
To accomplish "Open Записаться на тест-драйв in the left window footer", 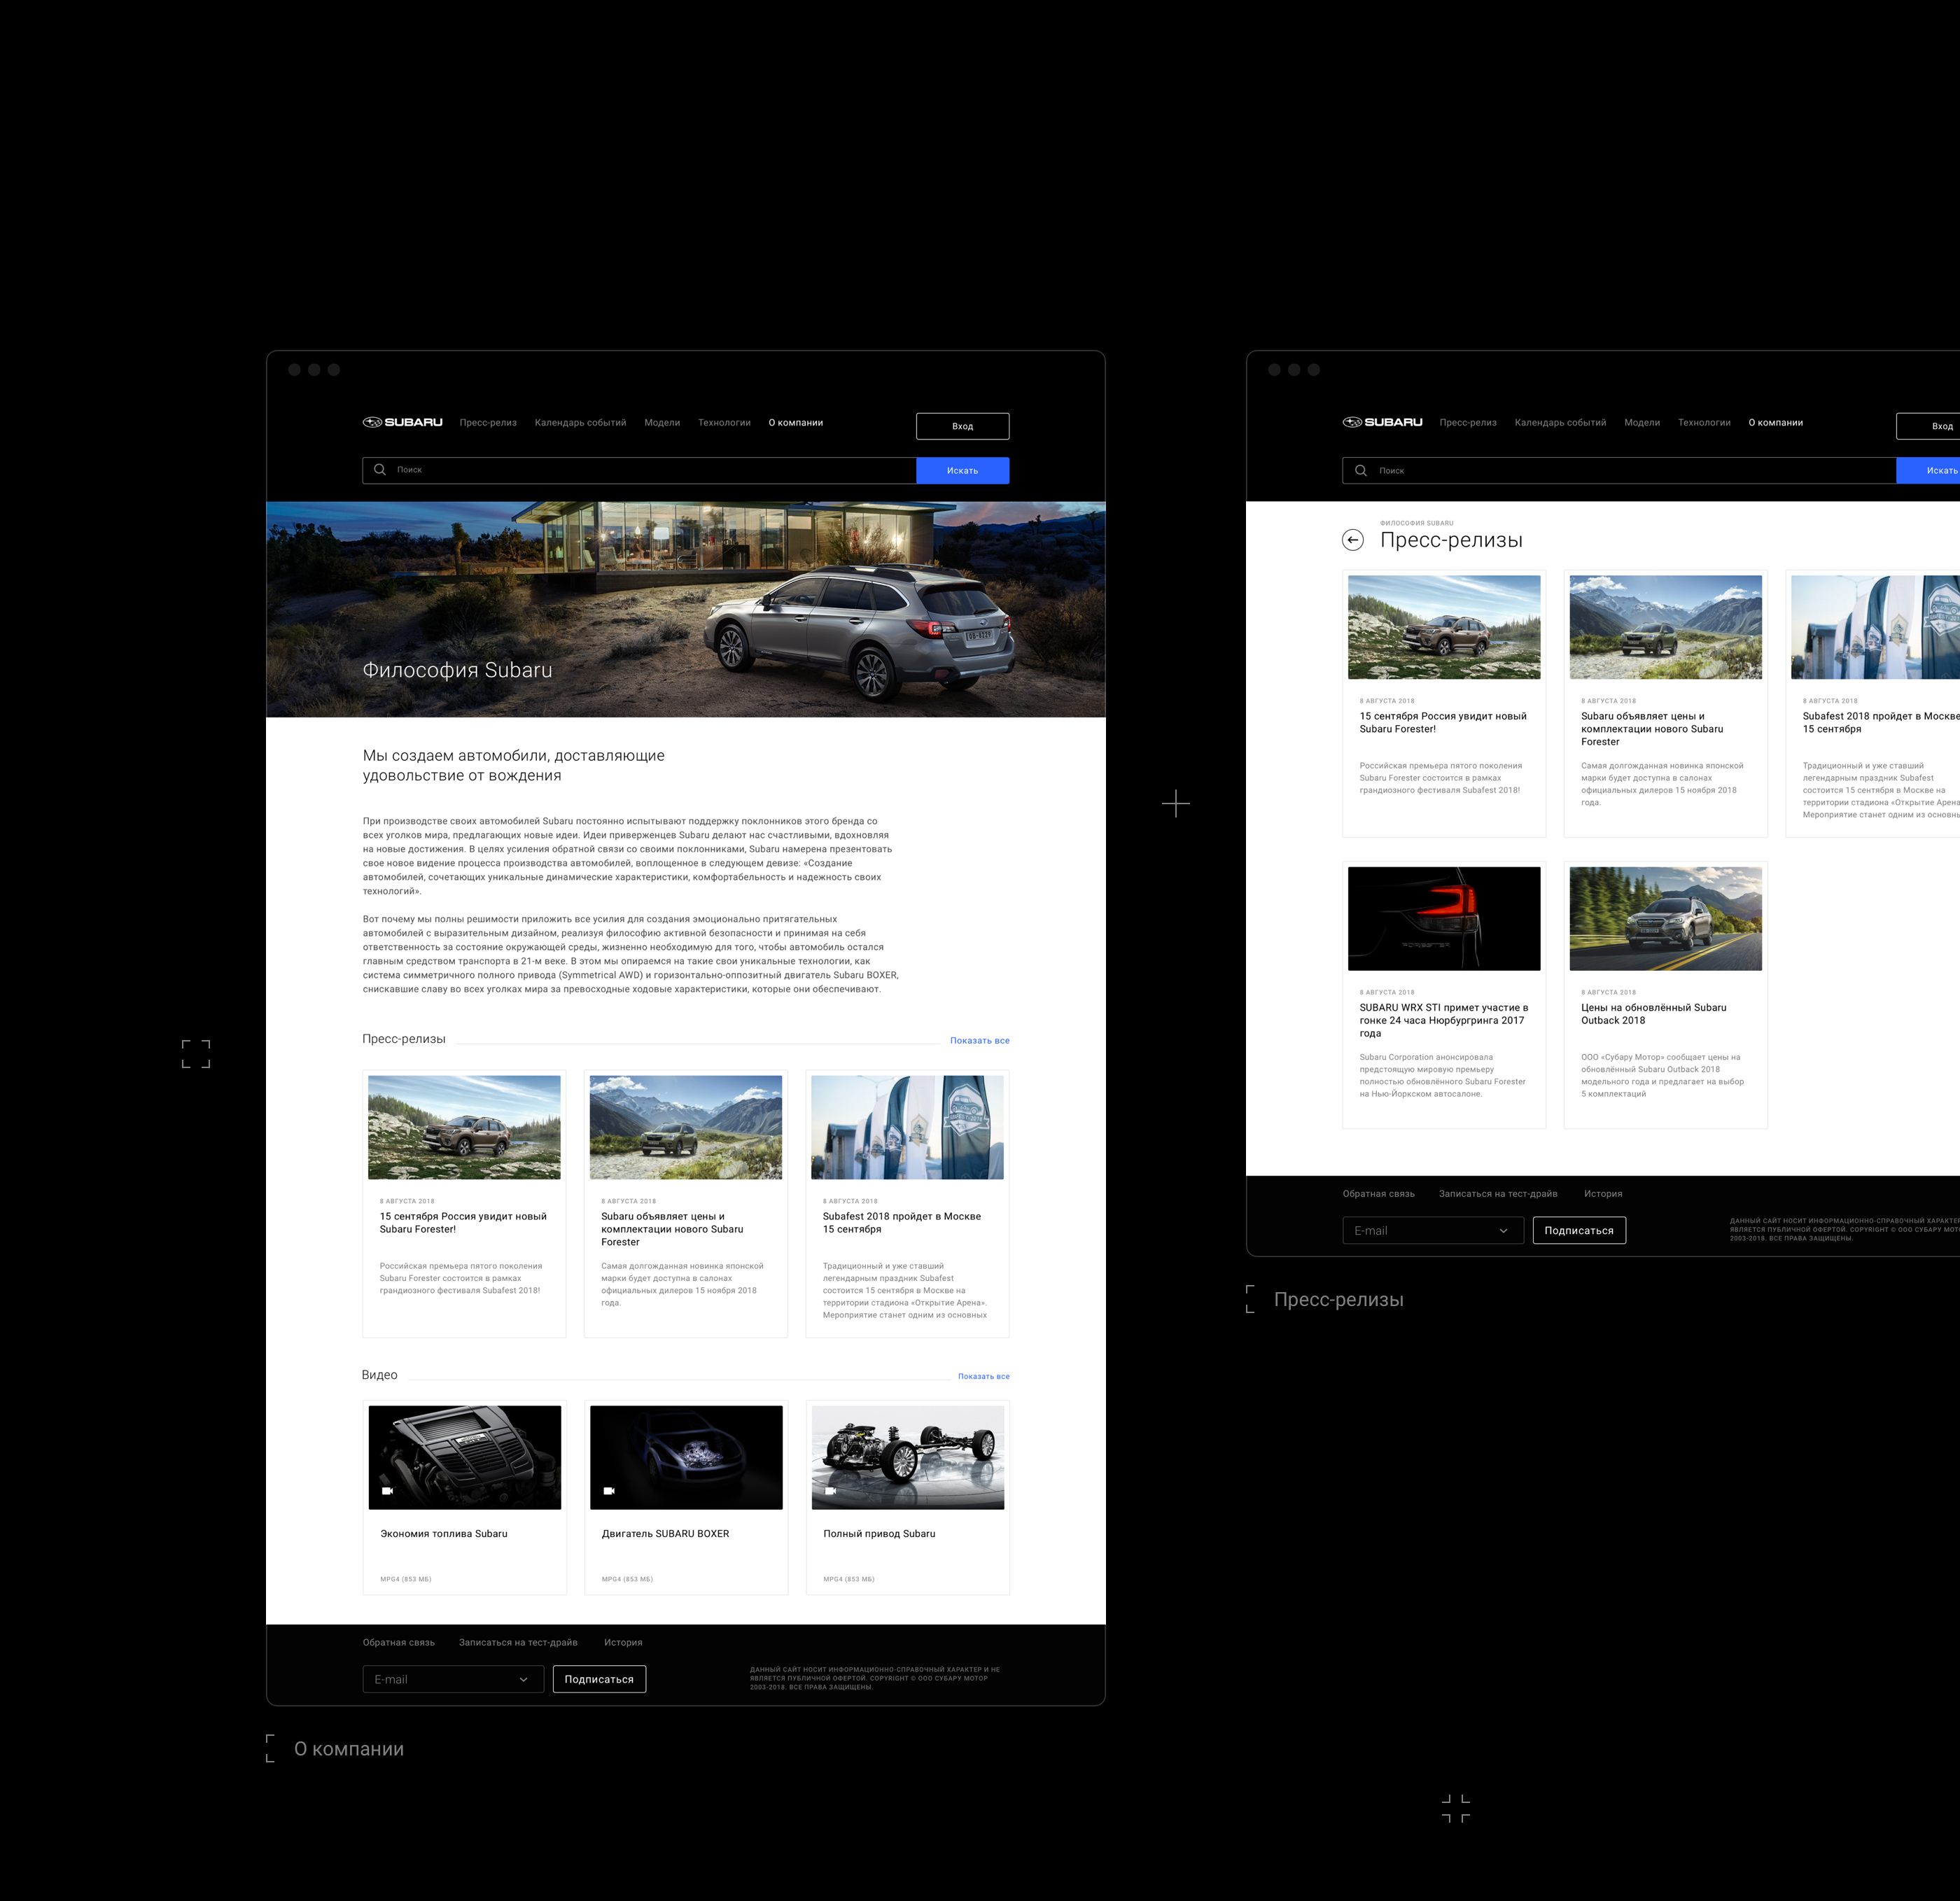I will pyautogui.click(x=518, y=1643).
